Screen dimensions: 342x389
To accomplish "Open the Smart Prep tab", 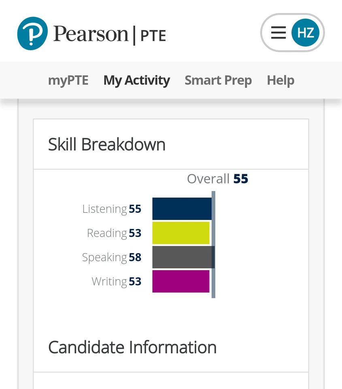I will 218,80.
